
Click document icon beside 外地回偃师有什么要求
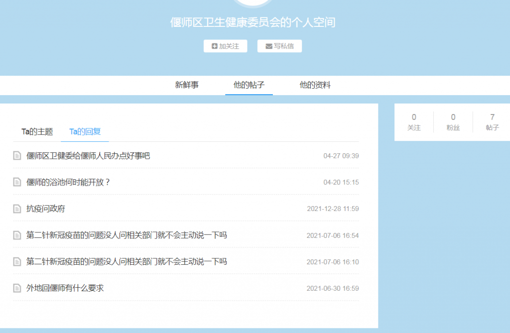[17, 288]
